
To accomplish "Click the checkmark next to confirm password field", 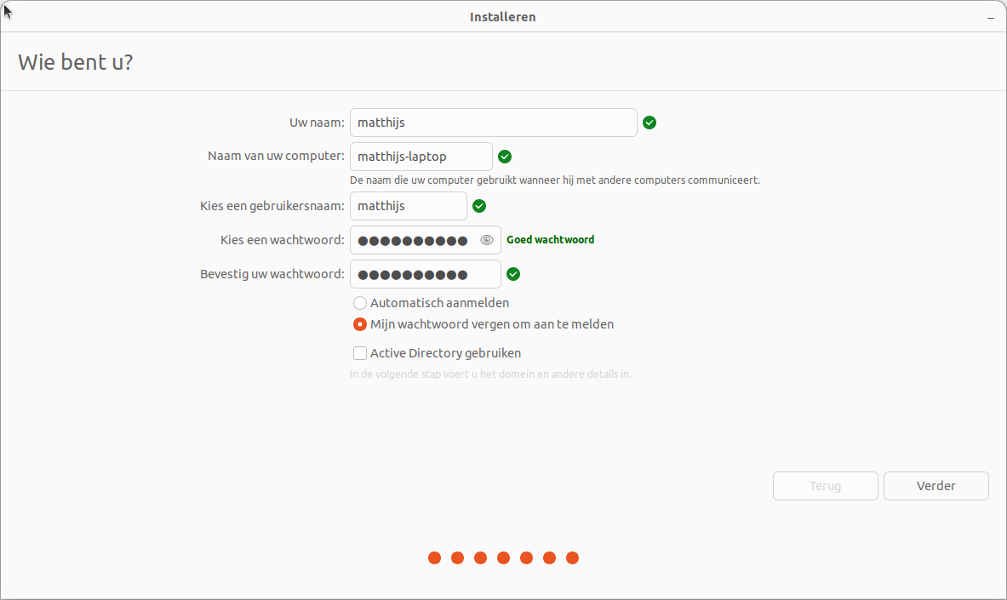I will [513, 274].
